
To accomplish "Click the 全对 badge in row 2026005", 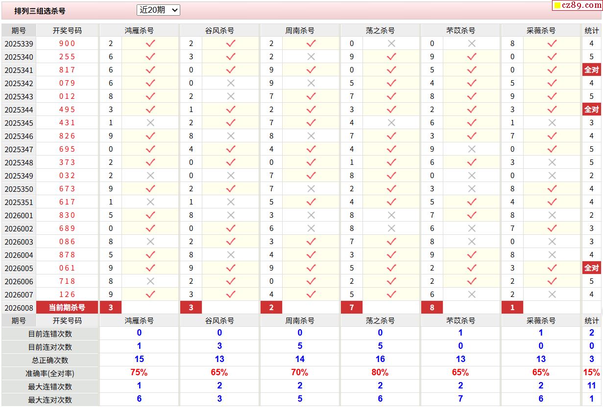I will tap(591, 268).
